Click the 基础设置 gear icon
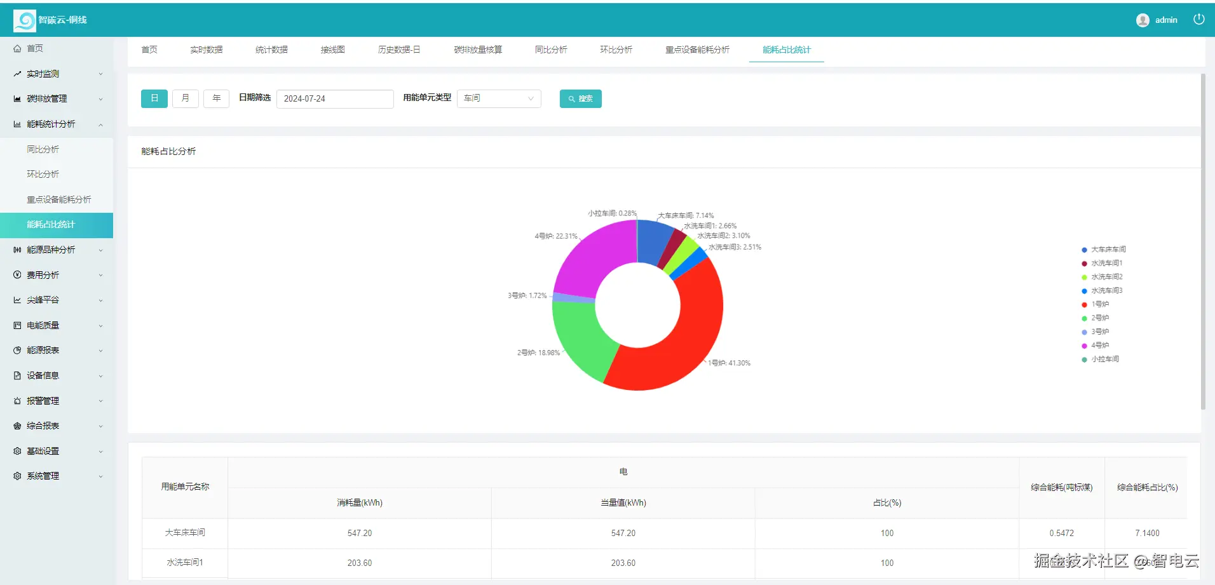The height and width of the screenshot is (585, 1215). pos(17,451)
